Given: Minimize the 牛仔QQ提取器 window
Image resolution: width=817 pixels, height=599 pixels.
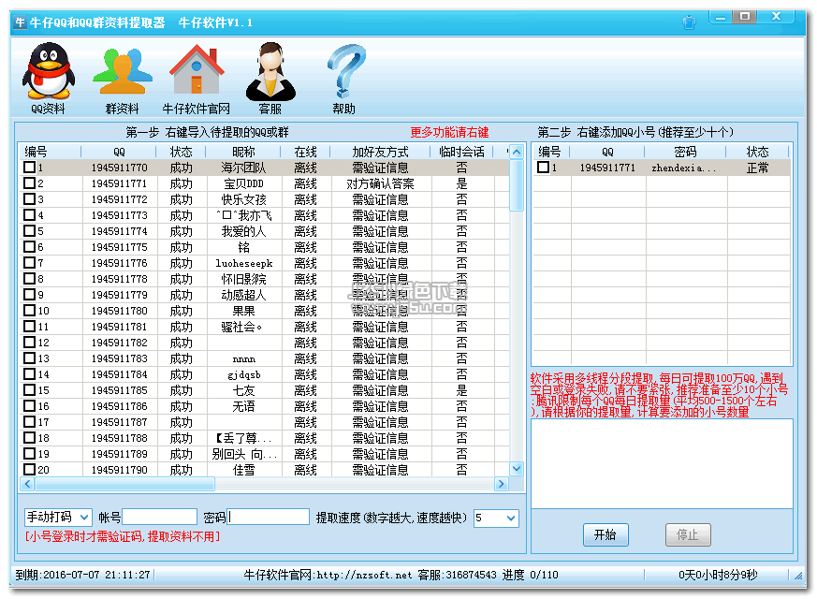Looking at the screenshot, I should click(721, 17).
